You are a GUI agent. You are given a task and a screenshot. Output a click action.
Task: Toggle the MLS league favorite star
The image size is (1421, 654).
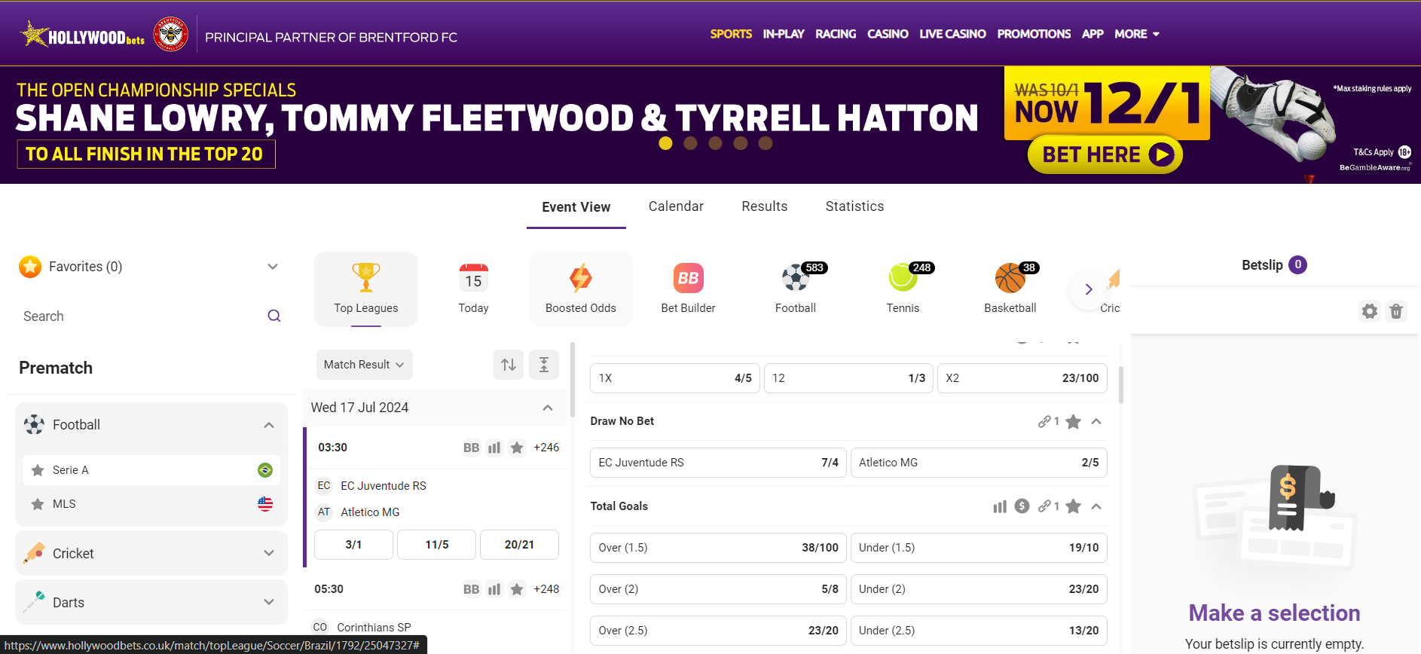coord(38,504)
